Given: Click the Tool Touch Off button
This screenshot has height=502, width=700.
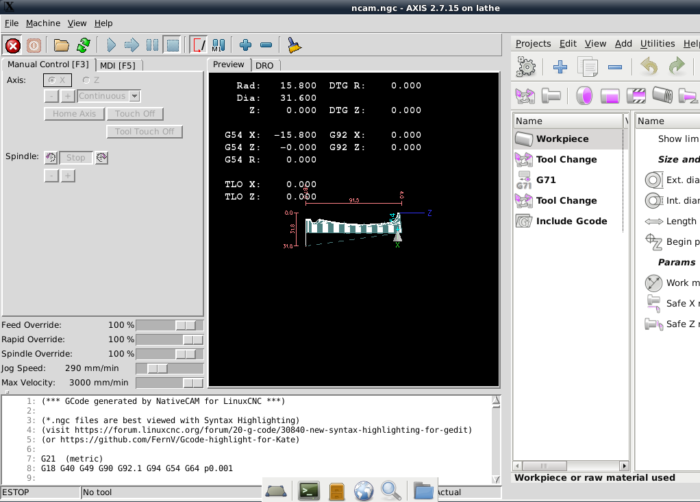Looking at the screenshot, I should tap(145, 132).
